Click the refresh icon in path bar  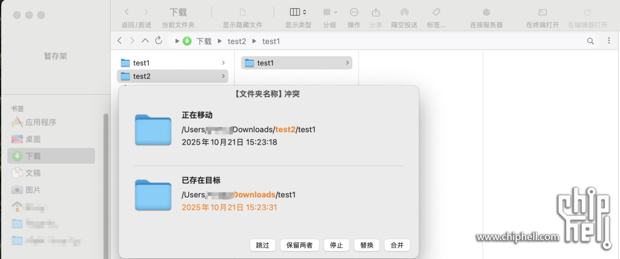pyautogui.click(x=158, y=40)
